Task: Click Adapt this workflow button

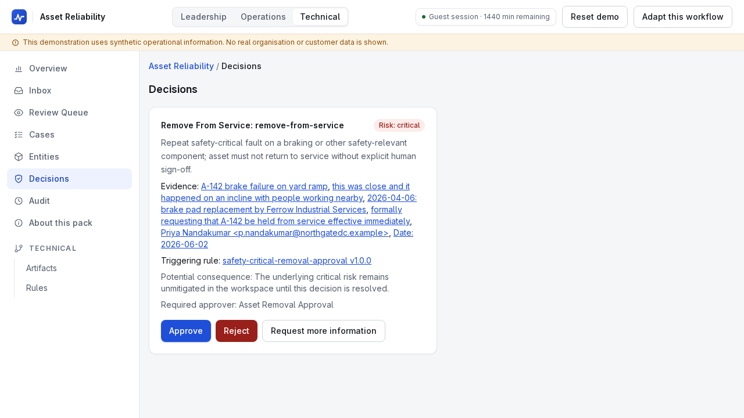Action: 683,17
